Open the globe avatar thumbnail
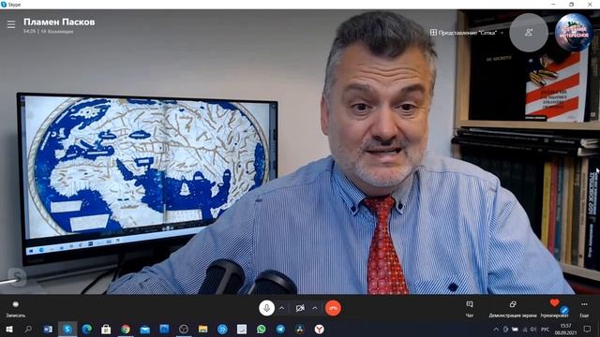The height and width of the screenshot is (337, 600). [x=574, y=33]
